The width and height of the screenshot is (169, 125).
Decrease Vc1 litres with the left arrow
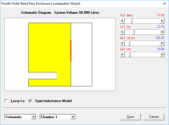122,21
